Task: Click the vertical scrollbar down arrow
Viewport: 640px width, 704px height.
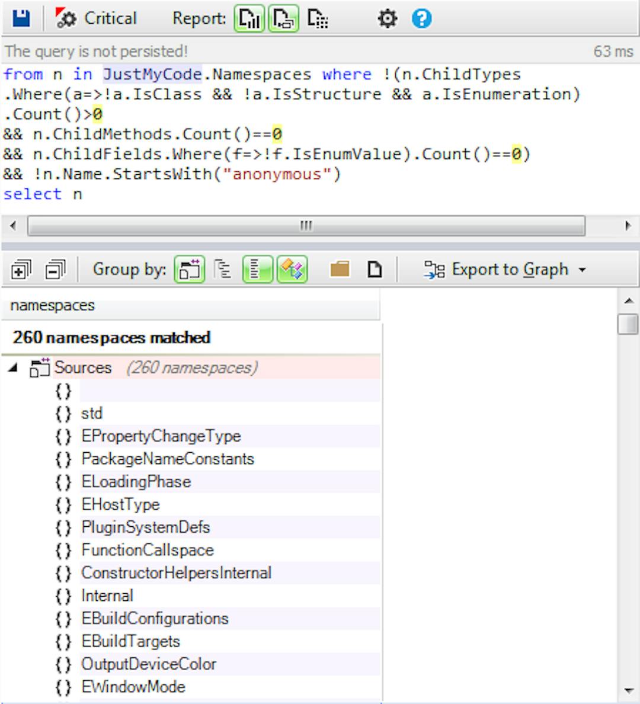Action: point(628,690)
